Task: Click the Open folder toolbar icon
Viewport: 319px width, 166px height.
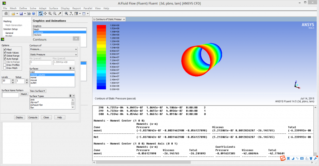Action: [x=13, y=14]
